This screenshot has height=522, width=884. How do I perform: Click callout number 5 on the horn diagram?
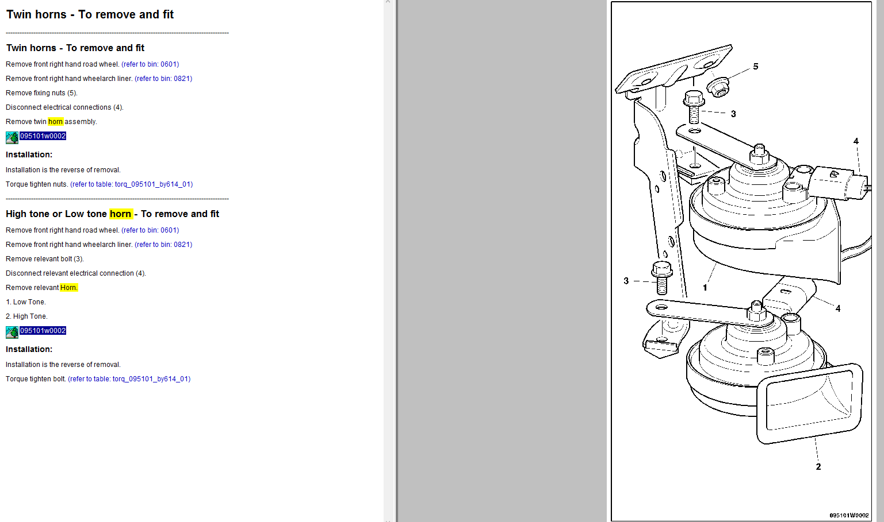[756, 67]
